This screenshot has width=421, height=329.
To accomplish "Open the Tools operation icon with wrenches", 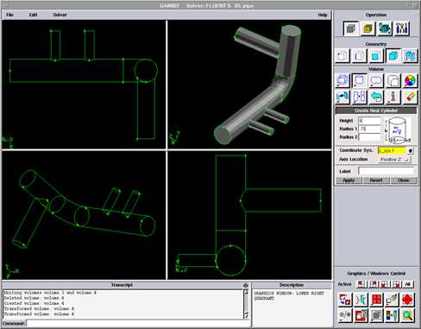I will tap(401, 28).
